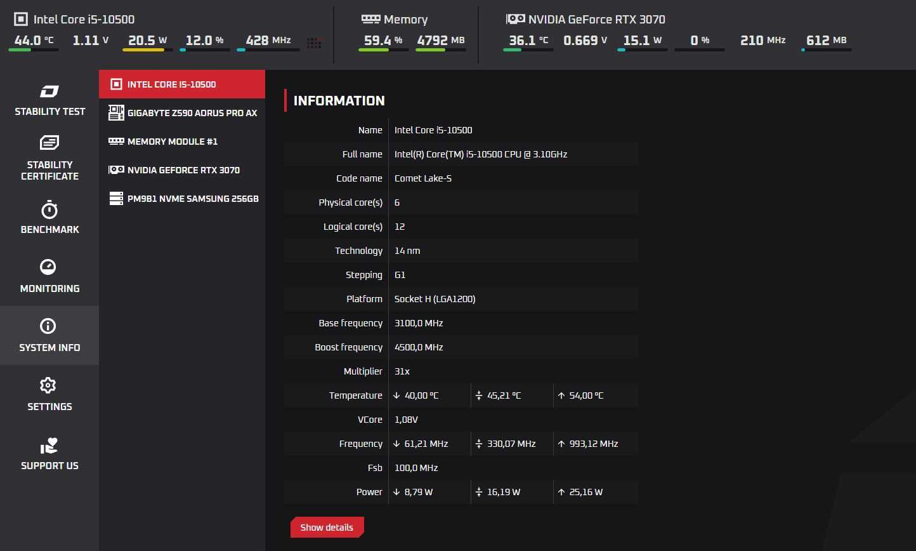Viewport: 916px width, 551px height.
Task: Click the CPU voltage 1.11 V reading
Action: click(x=91, y=40)
